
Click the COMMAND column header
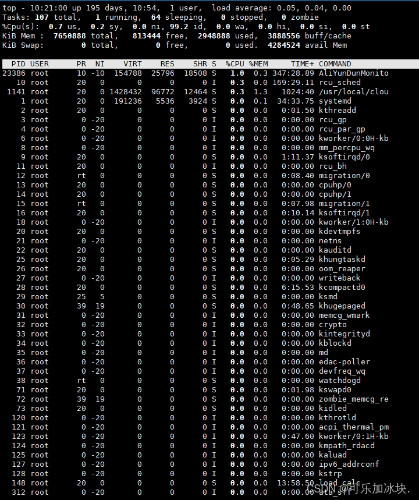point(335,64)
